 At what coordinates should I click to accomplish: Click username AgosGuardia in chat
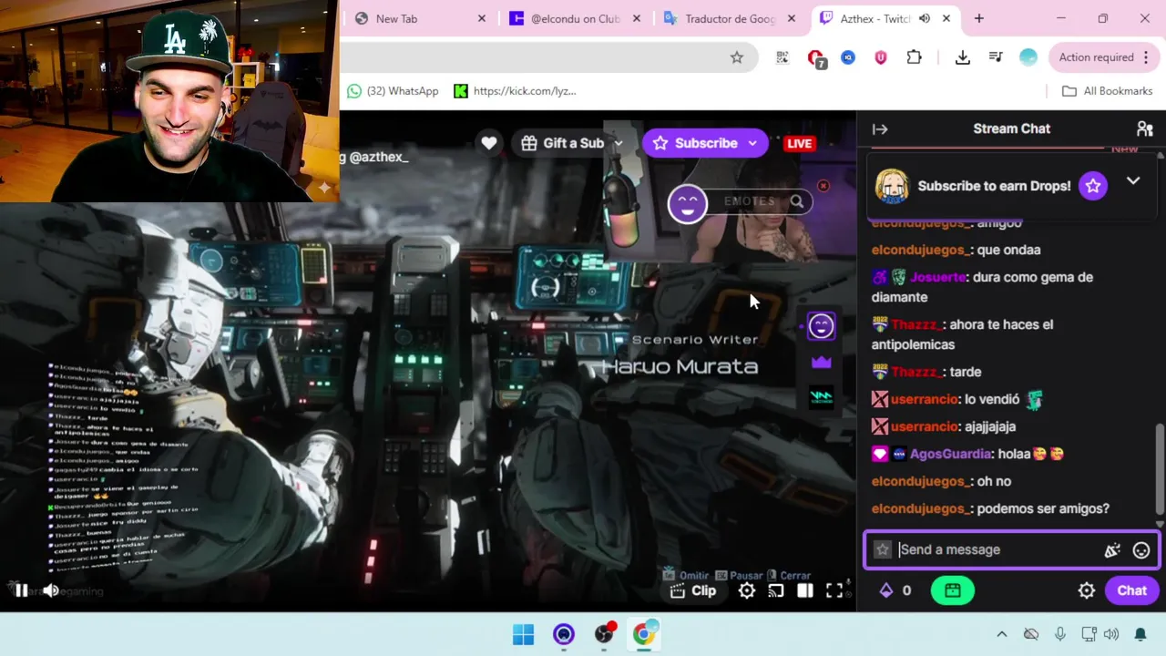pyautogui.click(x=950, y=454)
